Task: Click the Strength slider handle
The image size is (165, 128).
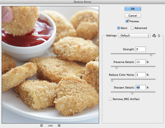Action: coord(151,55)
